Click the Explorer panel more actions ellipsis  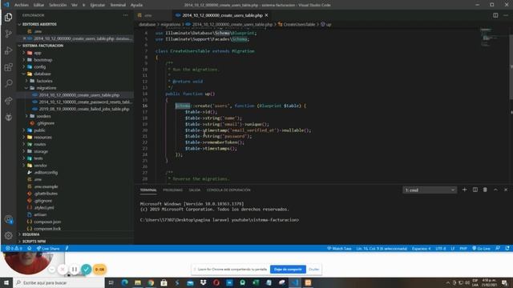pyautogui.click(x=126, y=15)
